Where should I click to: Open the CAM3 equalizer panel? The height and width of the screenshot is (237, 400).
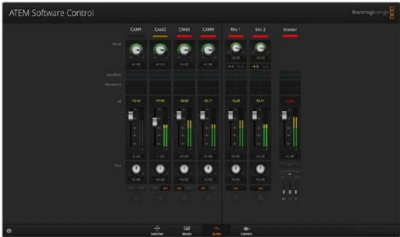coord(184,76)
